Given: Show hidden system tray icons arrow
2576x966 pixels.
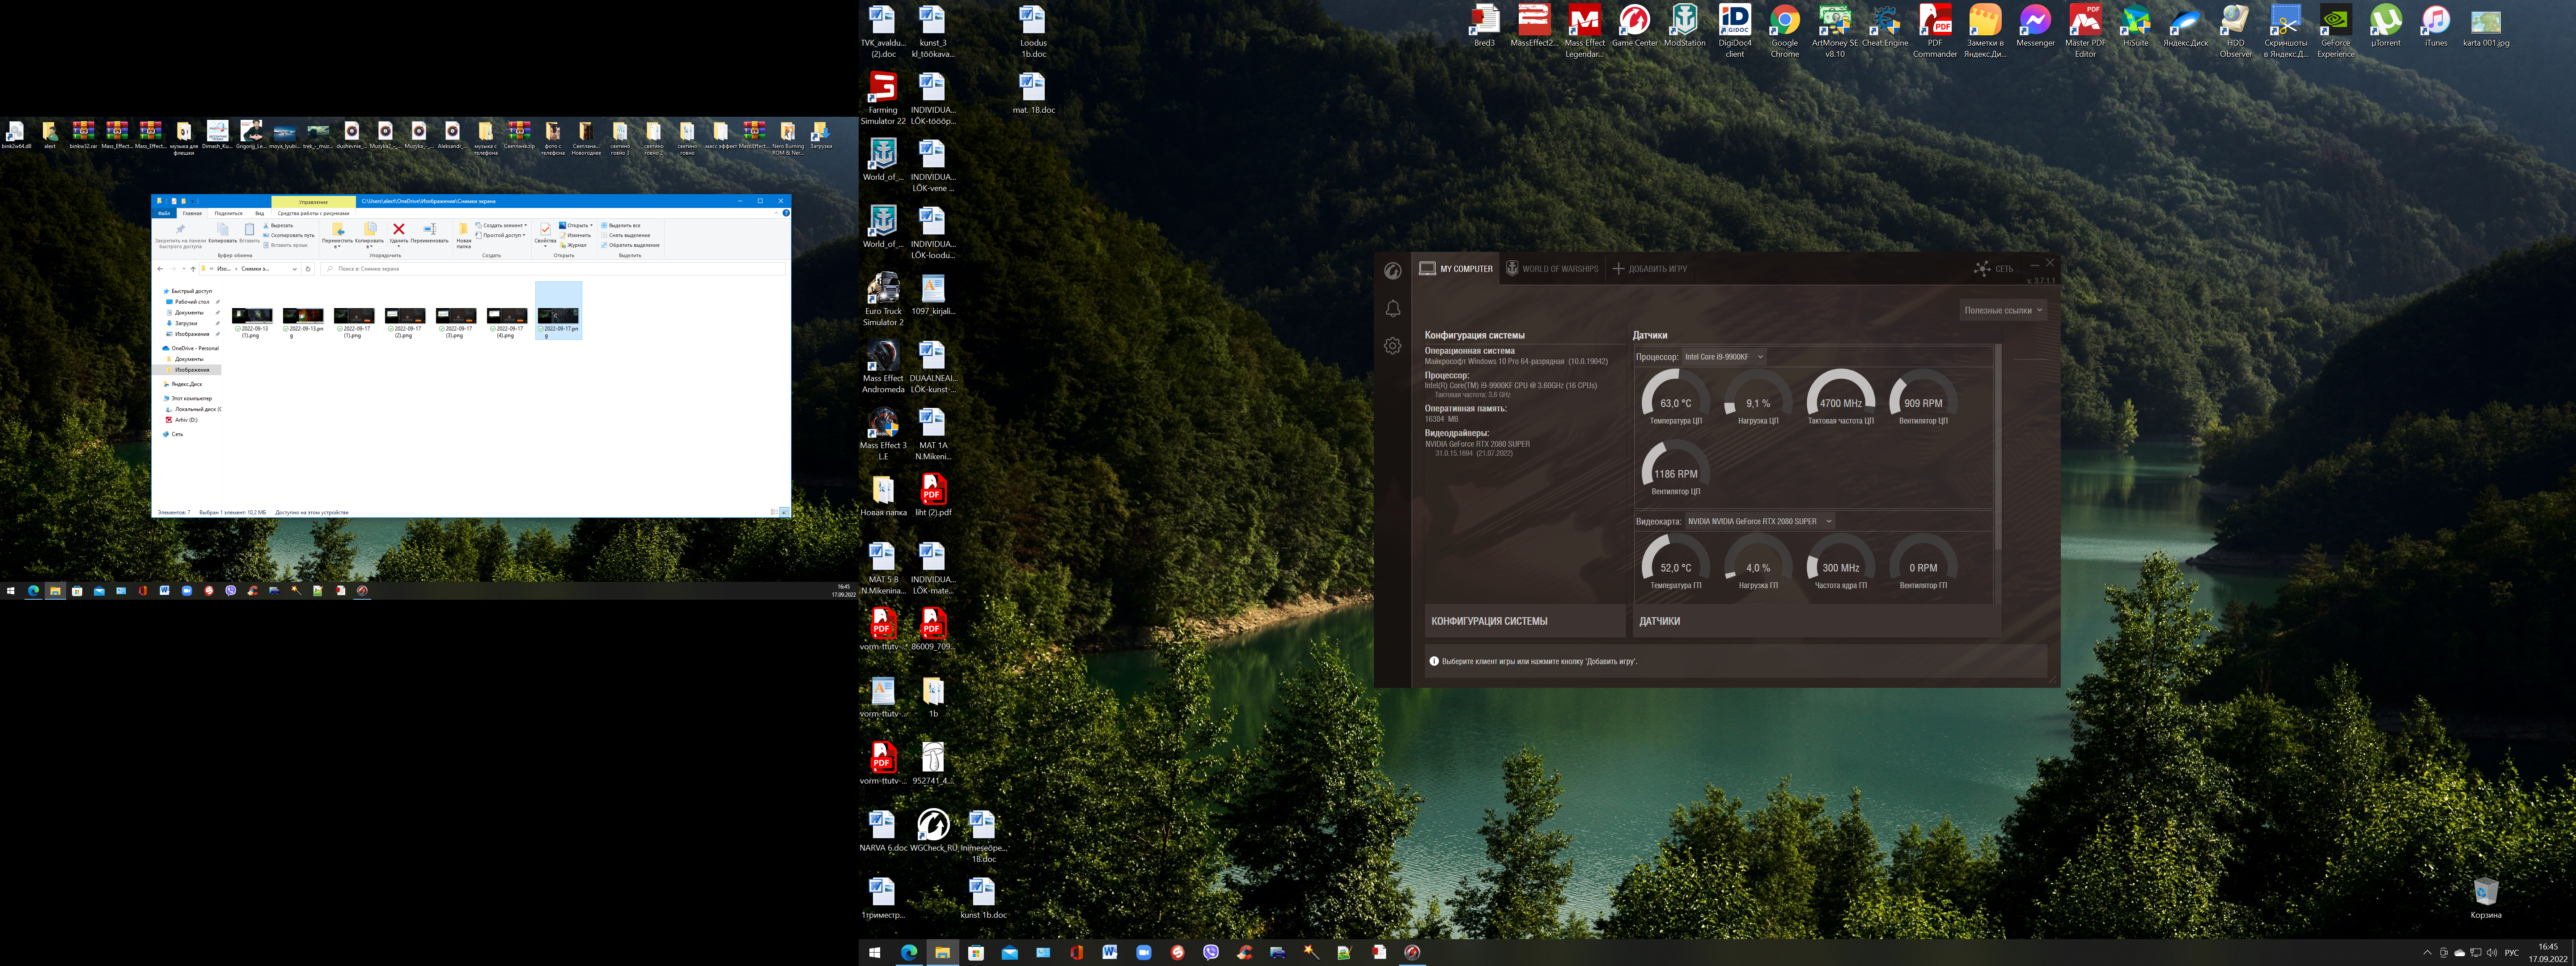Looking at the screenshot, I should tap(2427, 953).
